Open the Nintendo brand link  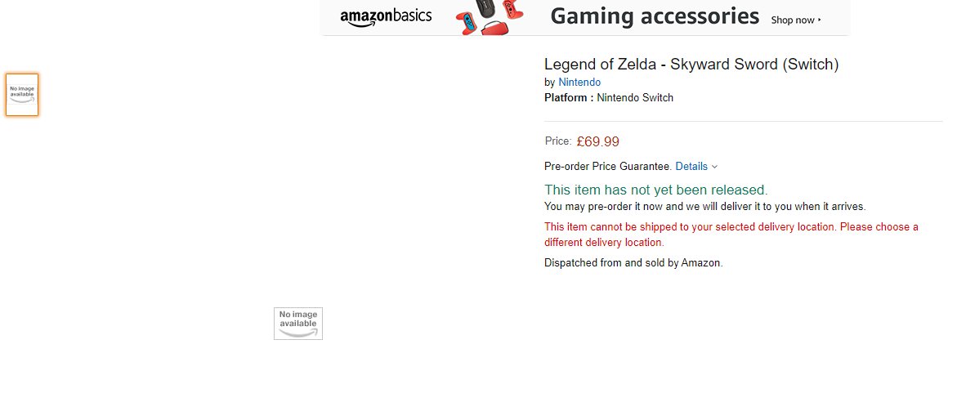tap(579, 83)
